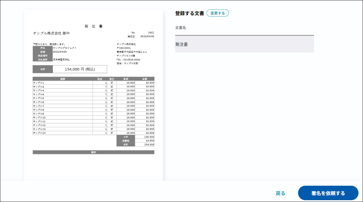
Task: Click the 154,000 円 (税込) total box
Action: coord(80,69)
